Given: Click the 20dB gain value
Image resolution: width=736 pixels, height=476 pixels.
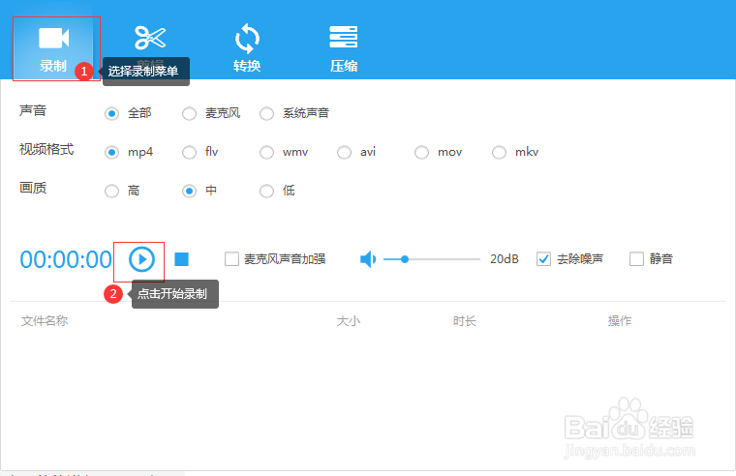Looking at the screenshot, I should coord(505,259).
